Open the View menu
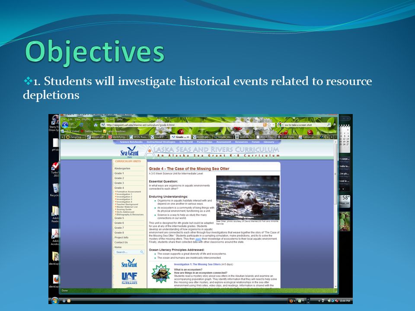The height and width of the screenshot is (311, 415). (x=77, y=119)
